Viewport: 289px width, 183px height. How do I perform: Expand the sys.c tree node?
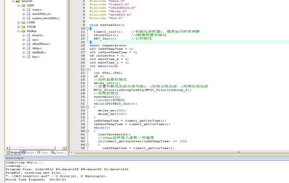click(24, 40)
